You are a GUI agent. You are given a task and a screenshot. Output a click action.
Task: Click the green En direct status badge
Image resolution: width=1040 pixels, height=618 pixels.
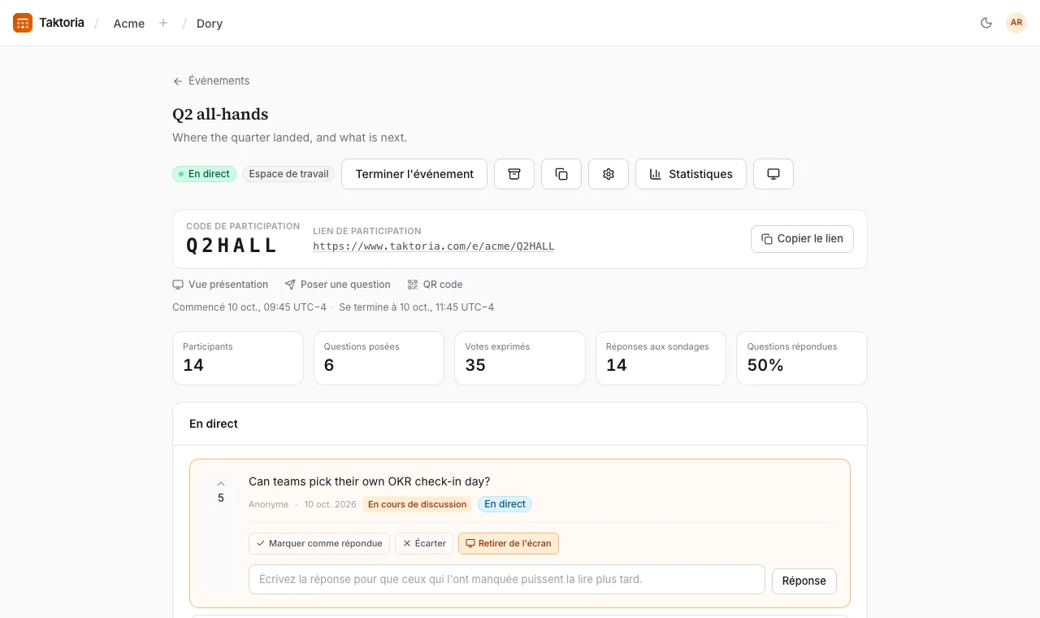205,174
